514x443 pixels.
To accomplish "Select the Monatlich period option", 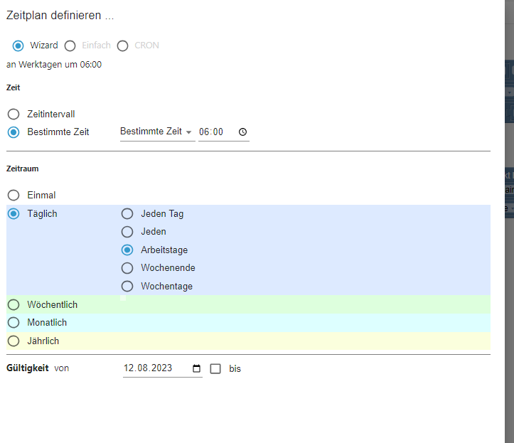I will coord(14,323).
